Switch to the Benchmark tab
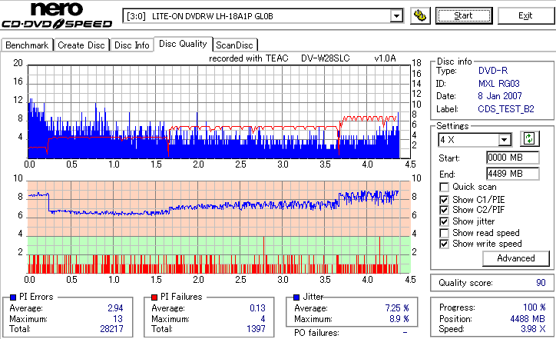The image size is (556, 339). pos(27,45)
